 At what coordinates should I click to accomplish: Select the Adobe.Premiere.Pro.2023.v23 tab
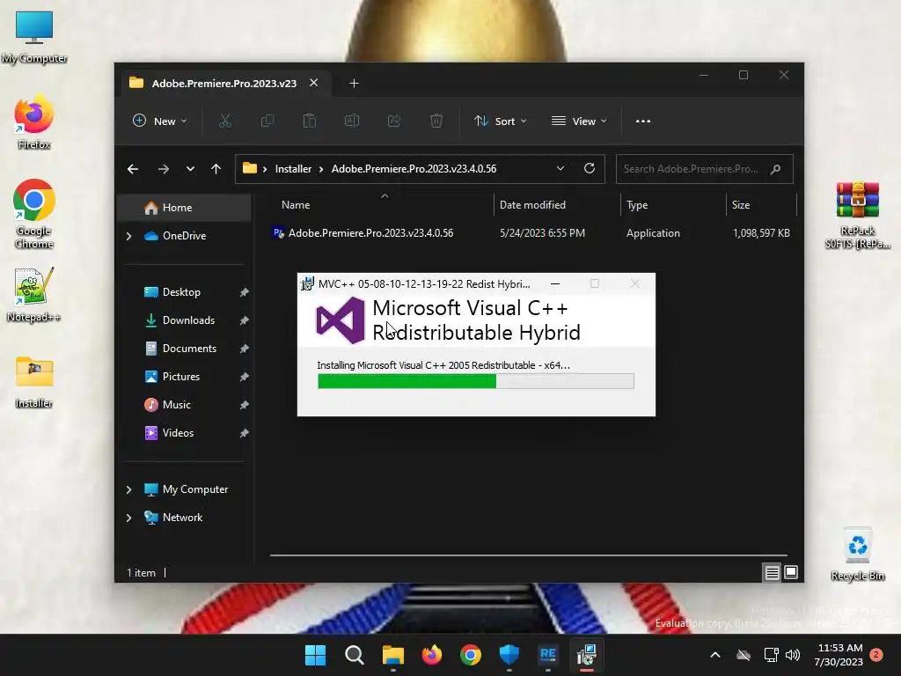pos(223,84)
